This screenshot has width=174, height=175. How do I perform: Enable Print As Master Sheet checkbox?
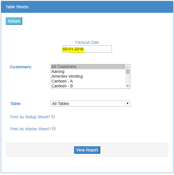(54, 128)
